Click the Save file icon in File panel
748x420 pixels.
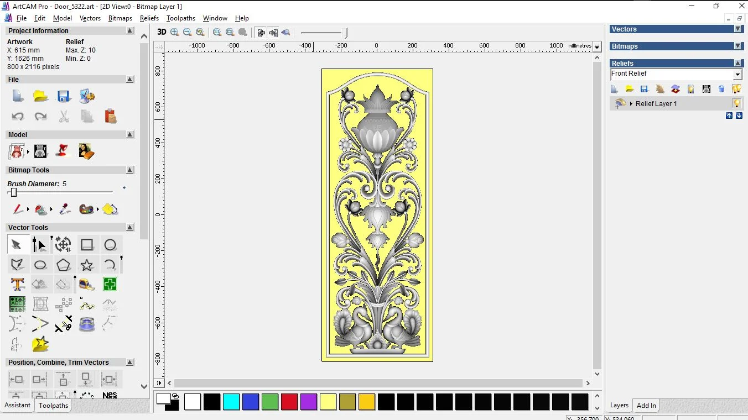[x=64, y=97]
